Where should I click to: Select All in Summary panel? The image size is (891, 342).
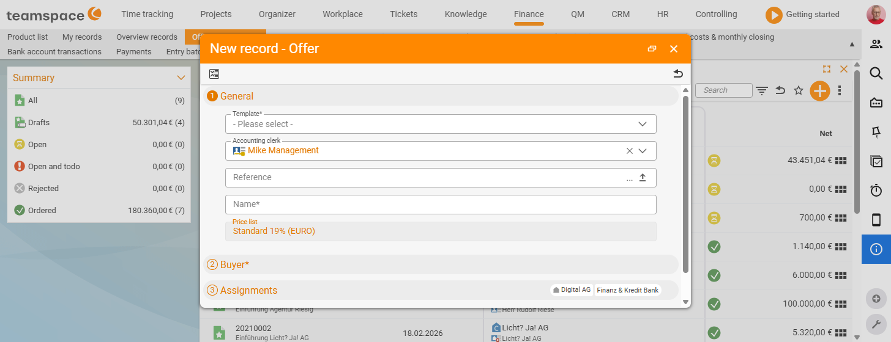pos(99,101)
